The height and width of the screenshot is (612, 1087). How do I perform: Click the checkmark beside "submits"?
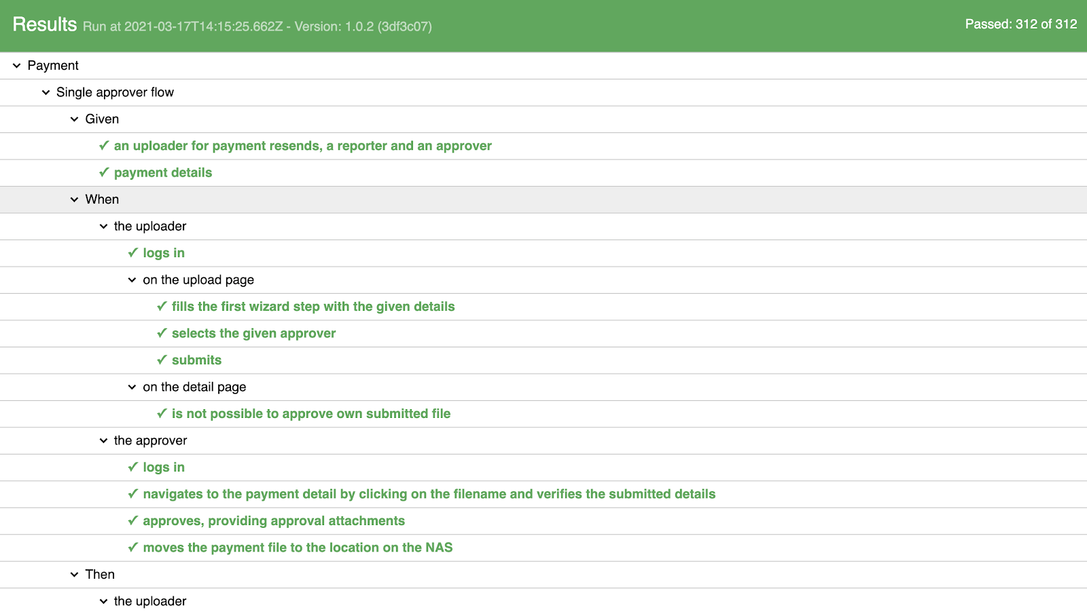[161, 360]
